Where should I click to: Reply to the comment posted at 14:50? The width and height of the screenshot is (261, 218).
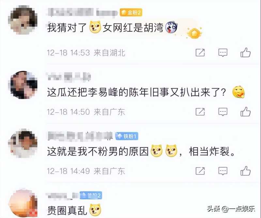pos(223,112)
